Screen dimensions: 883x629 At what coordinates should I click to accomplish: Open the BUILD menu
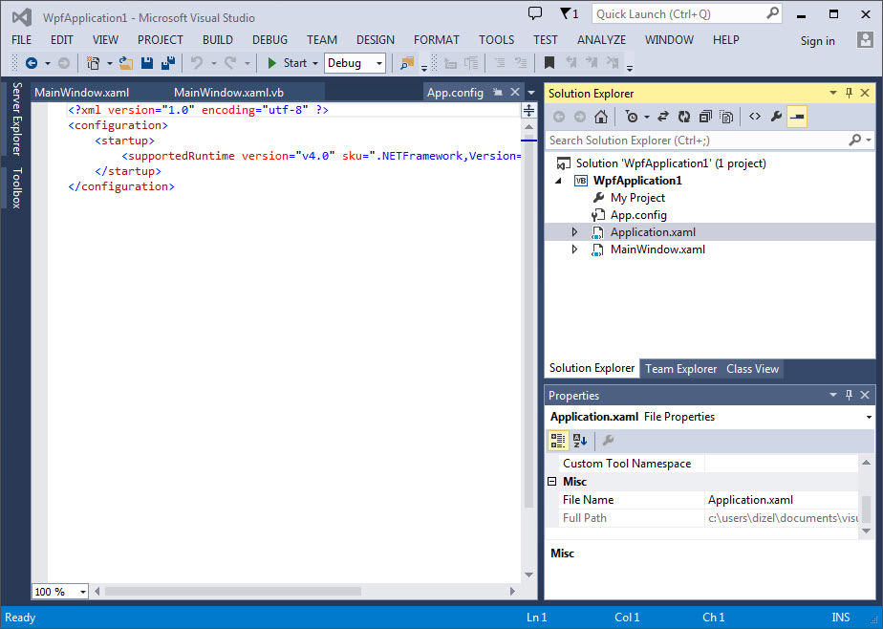(x=217, y=40)
